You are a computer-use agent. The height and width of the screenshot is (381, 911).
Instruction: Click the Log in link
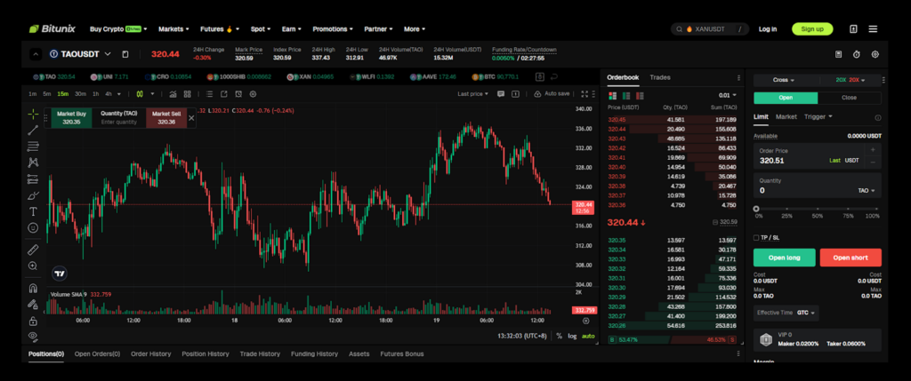point(768,29)
